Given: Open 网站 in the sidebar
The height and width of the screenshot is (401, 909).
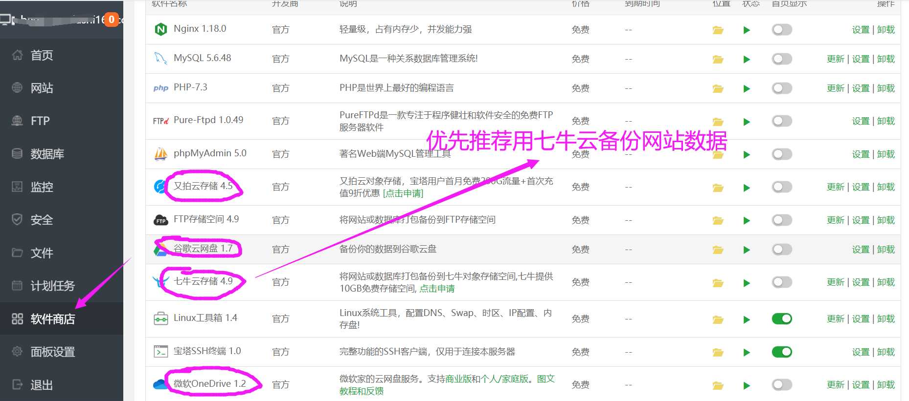Looking at the screenshot, I should point(62,88).
